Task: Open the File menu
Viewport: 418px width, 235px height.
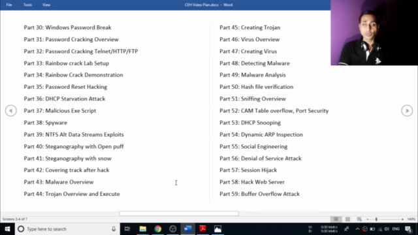Action: pyautogui.click(x=9, y=5)
